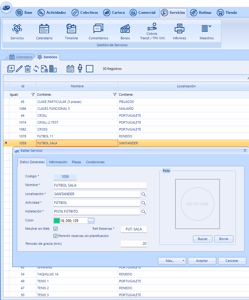Open Timeline from the ribbon

[71, 32]
